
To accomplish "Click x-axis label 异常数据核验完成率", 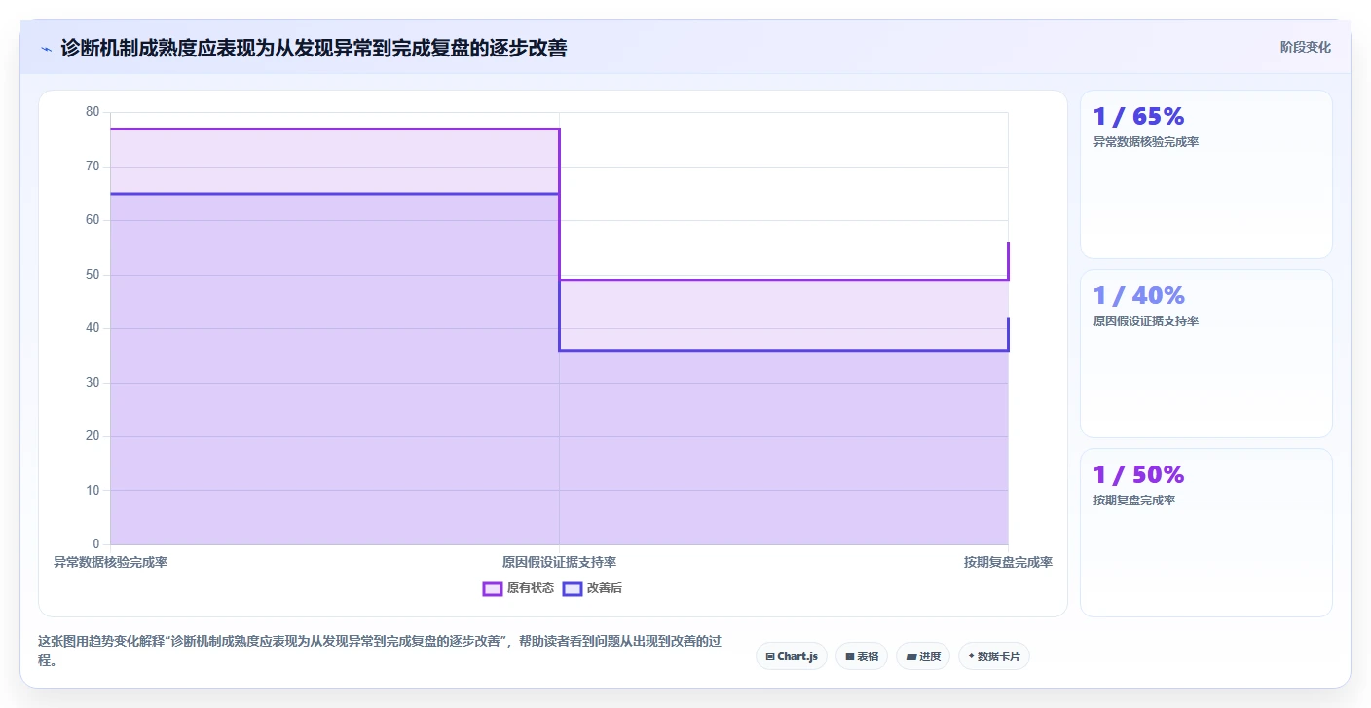I will coord(110,562).
